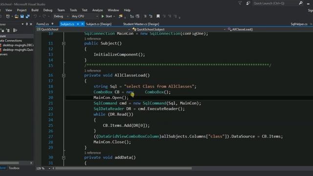The image size is (313, 176).
Task: Open the View menu
Action: click(9, 10)
